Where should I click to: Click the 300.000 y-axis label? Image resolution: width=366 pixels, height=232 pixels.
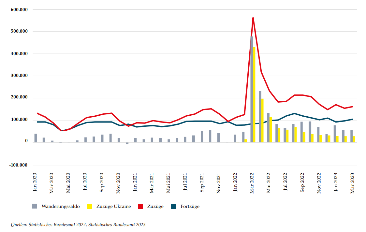pos(19,76)
